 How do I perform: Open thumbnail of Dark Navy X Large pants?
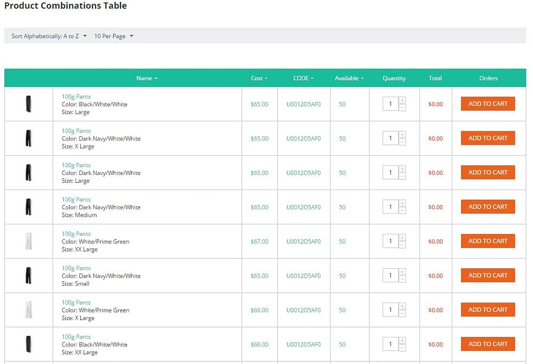coord(29,139)
